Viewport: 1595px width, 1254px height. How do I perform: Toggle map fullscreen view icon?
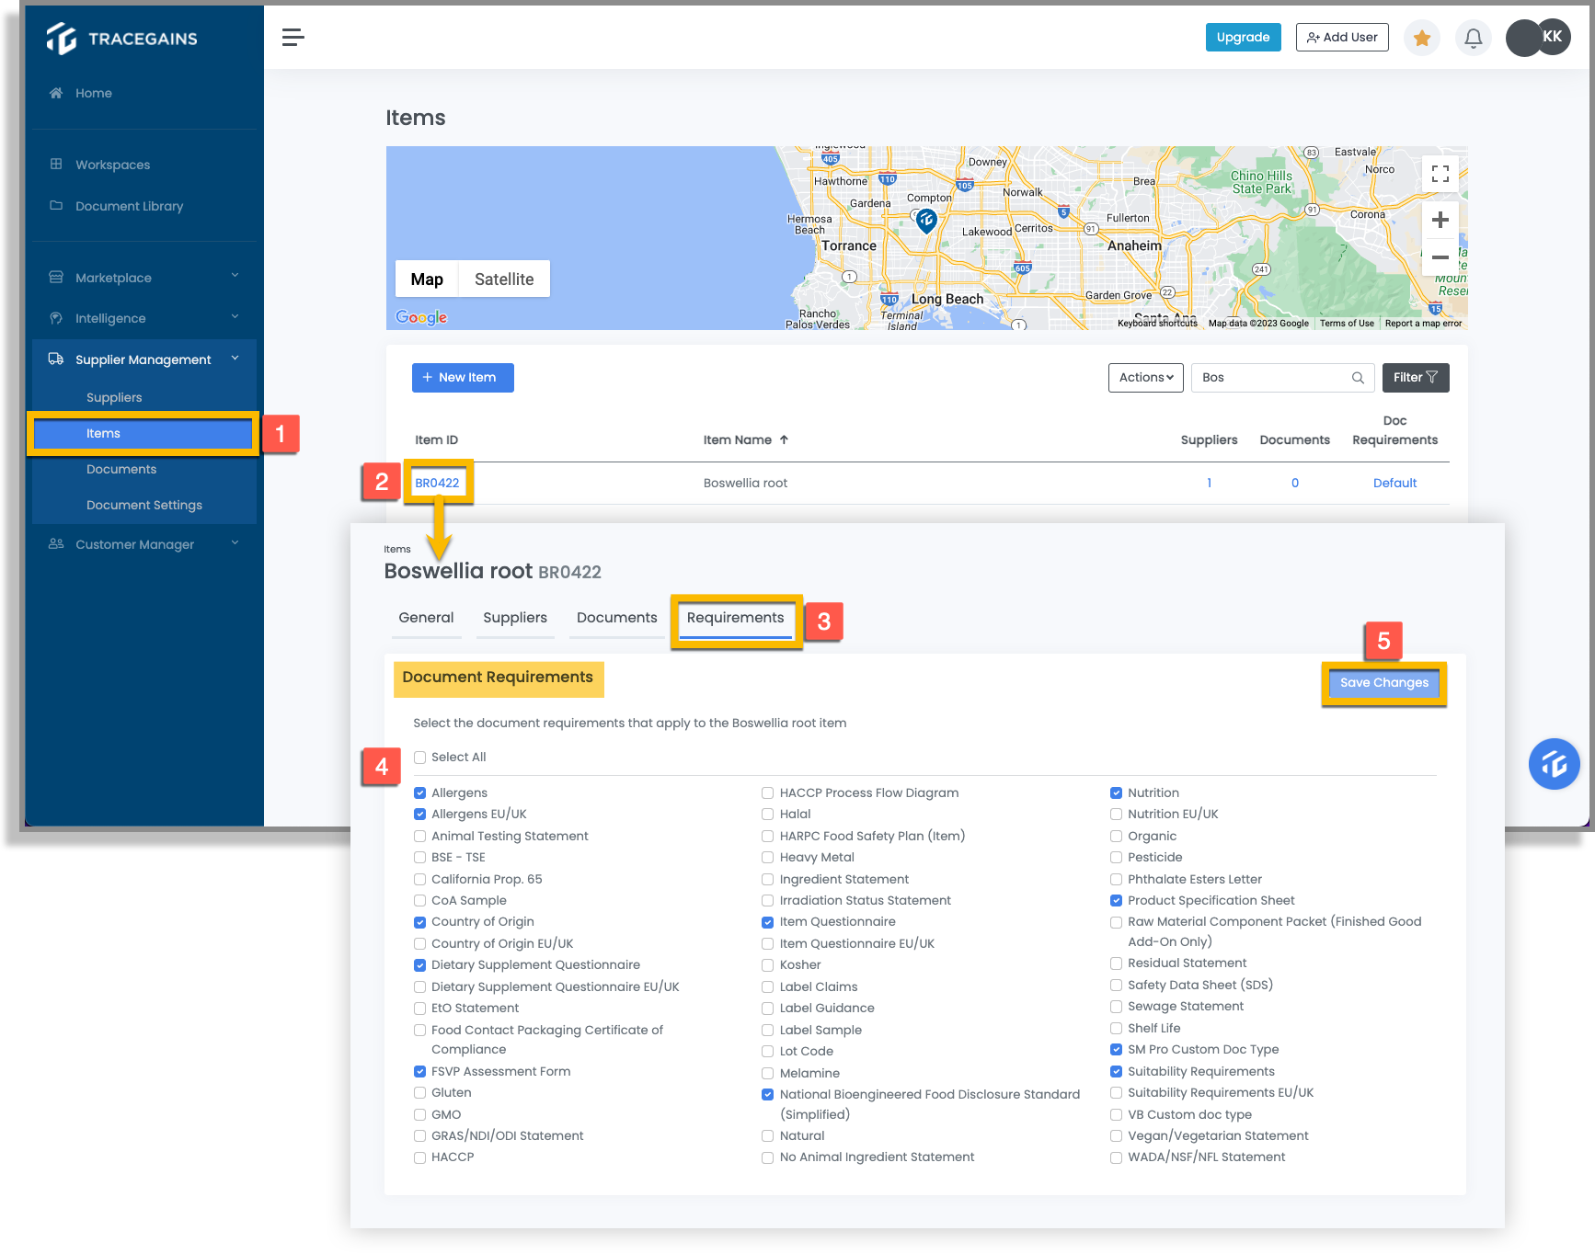click(1440, 173)
